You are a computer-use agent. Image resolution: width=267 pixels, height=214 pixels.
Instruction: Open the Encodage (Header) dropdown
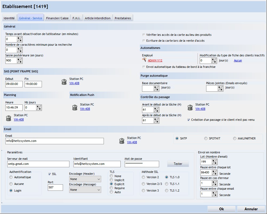[85, 179]
